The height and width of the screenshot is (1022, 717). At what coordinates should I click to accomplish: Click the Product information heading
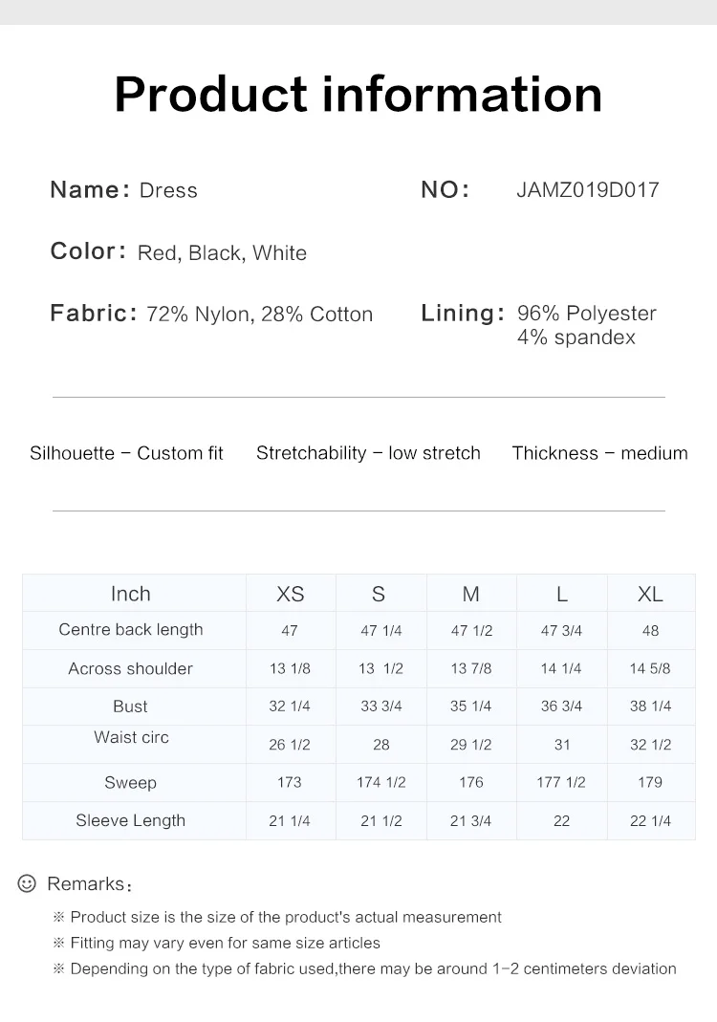point(358,94)
